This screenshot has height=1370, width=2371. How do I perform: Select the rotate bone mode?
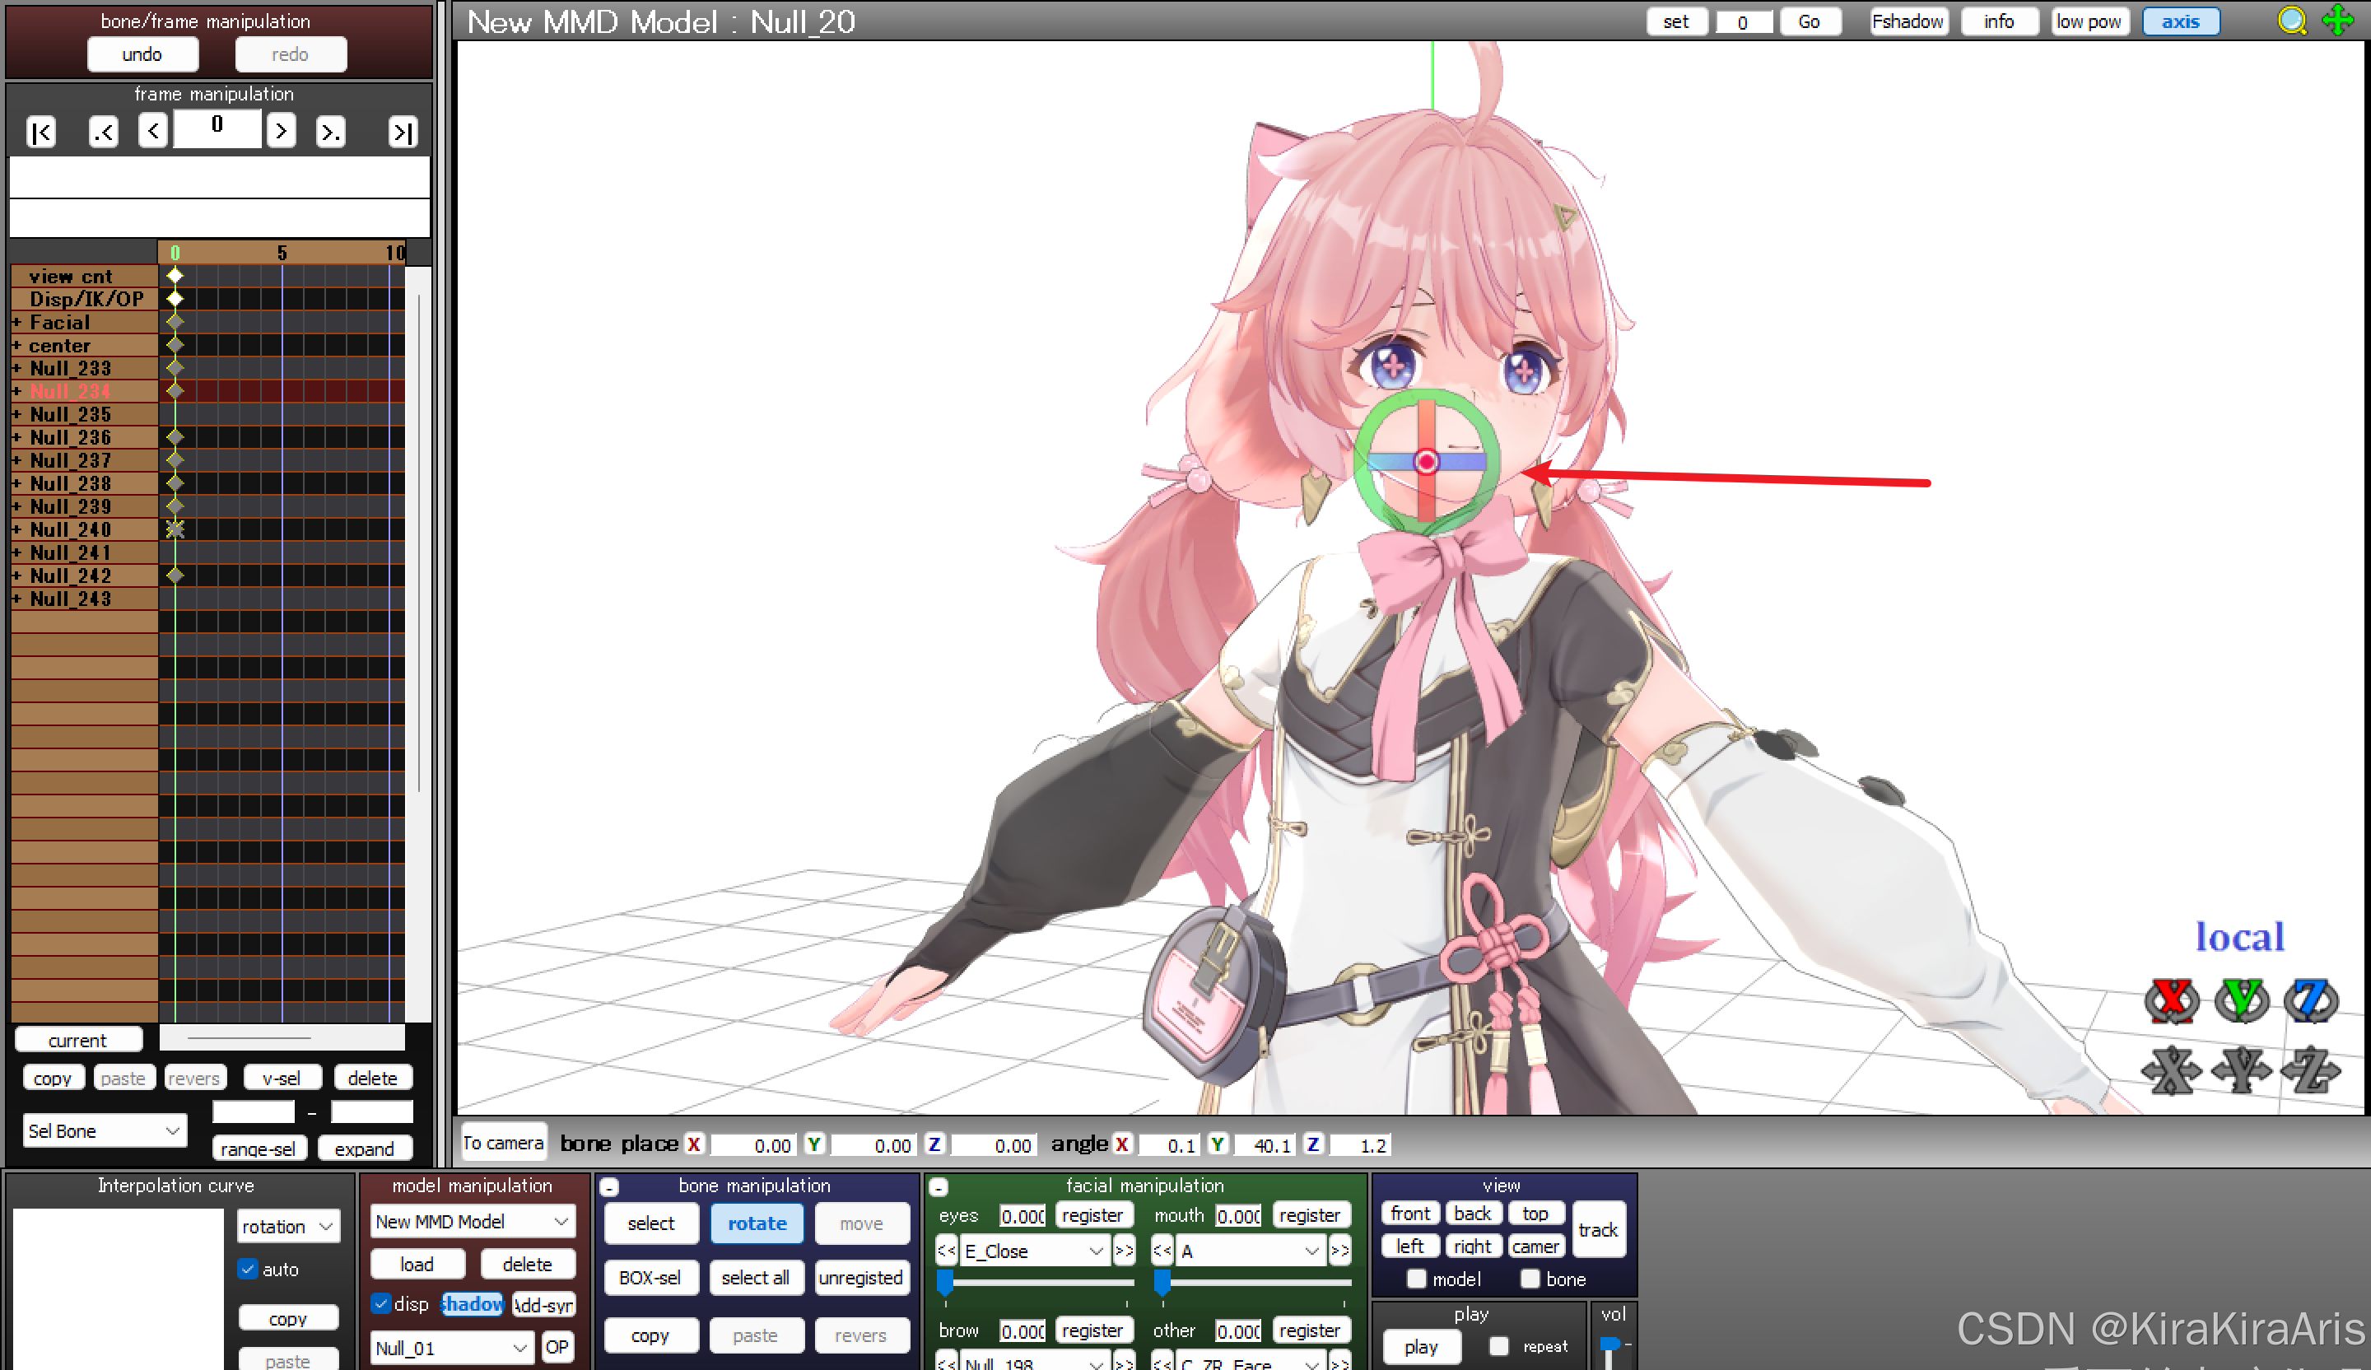[757, 1223]
